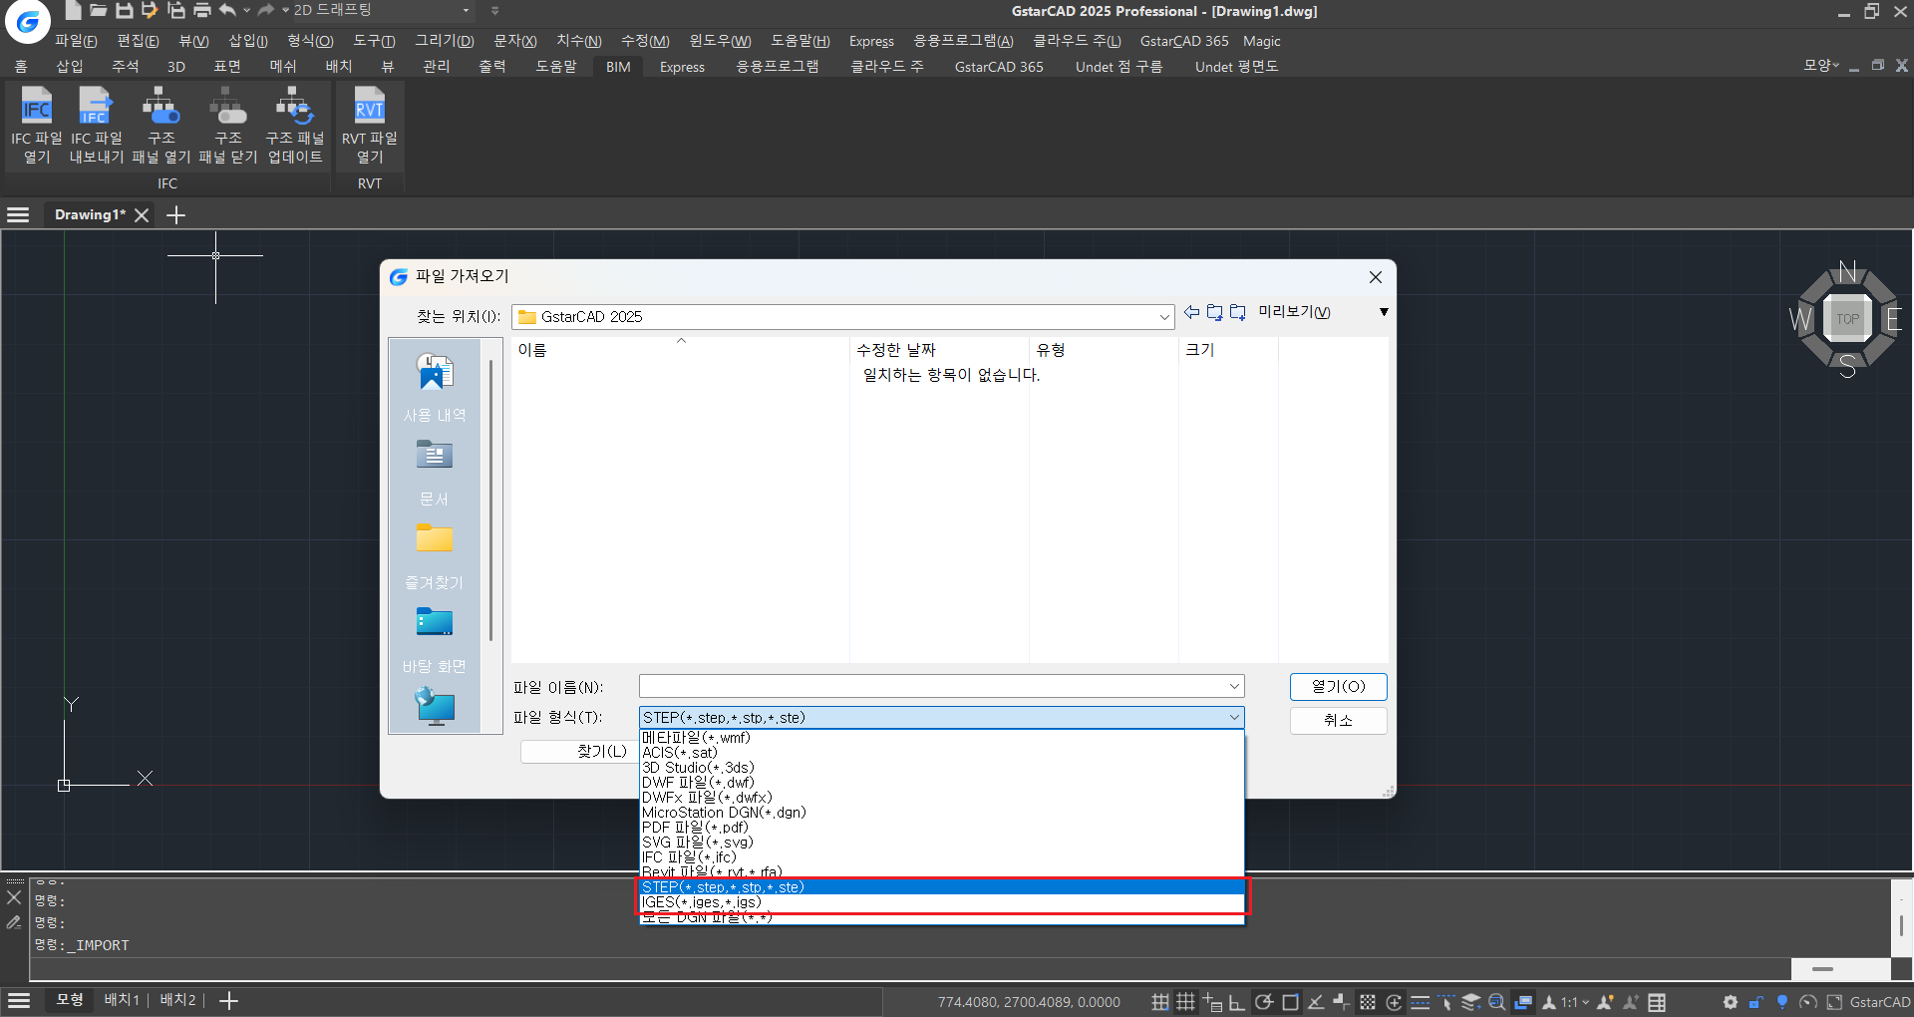Expand the undo history dropdown arrow
The width and height of the screenshot is (1914, 1017).
tap(246, 10)
